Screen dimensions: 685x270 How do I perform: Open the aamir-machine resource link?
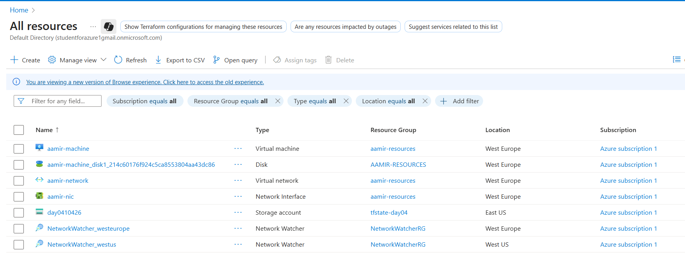click(x=68, y=148)
